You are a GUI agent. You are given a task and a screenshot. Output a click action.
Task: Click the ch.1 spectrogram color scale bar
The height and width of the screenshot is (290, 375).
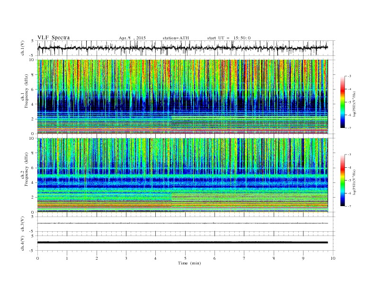point(342,102)
